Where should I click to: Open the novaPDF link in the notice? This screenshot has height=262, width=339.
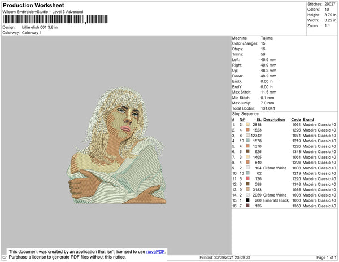(155, 252)
